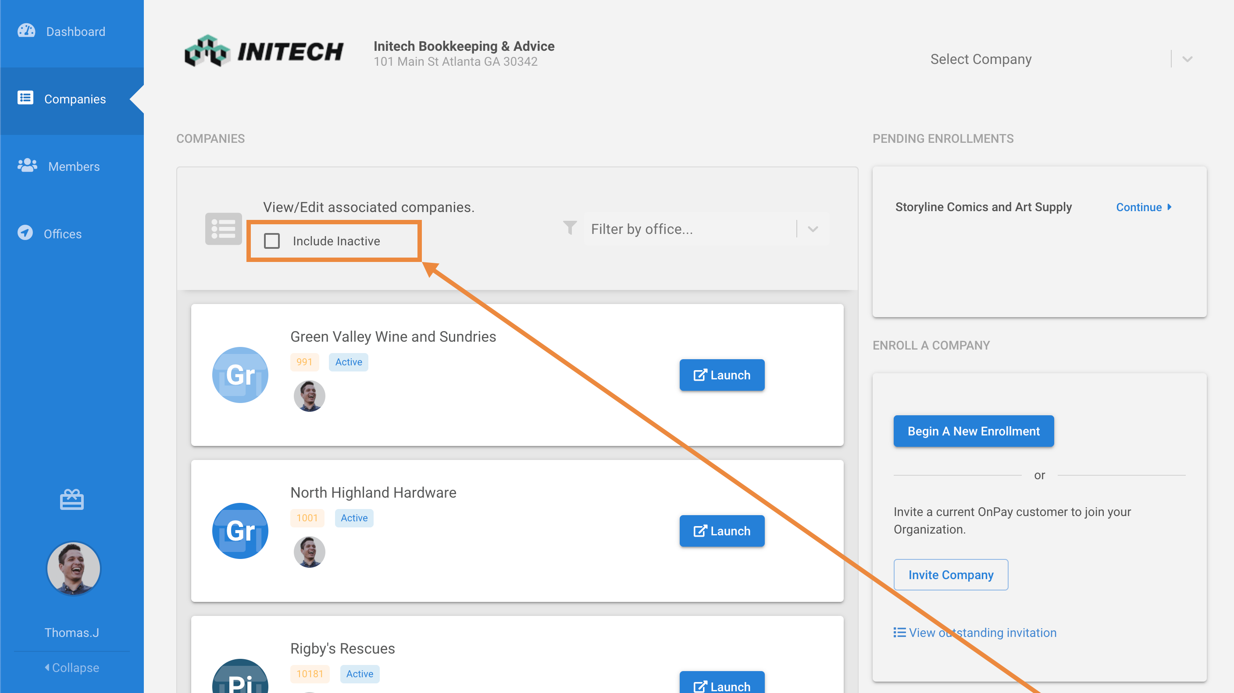Expand the Filter by office chevron
The height and width of the screenshot is (693, 1234).
pos(813,229)
